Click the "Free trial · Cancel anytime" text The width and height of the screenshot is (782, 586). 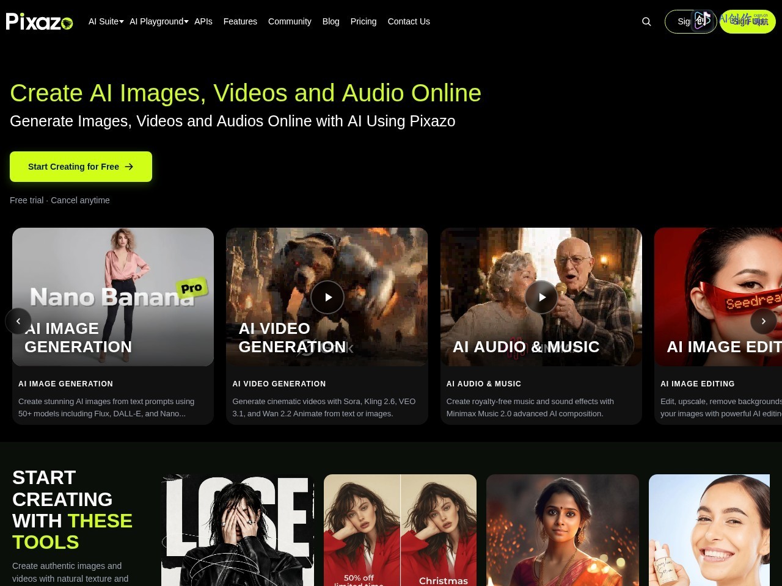60,200
